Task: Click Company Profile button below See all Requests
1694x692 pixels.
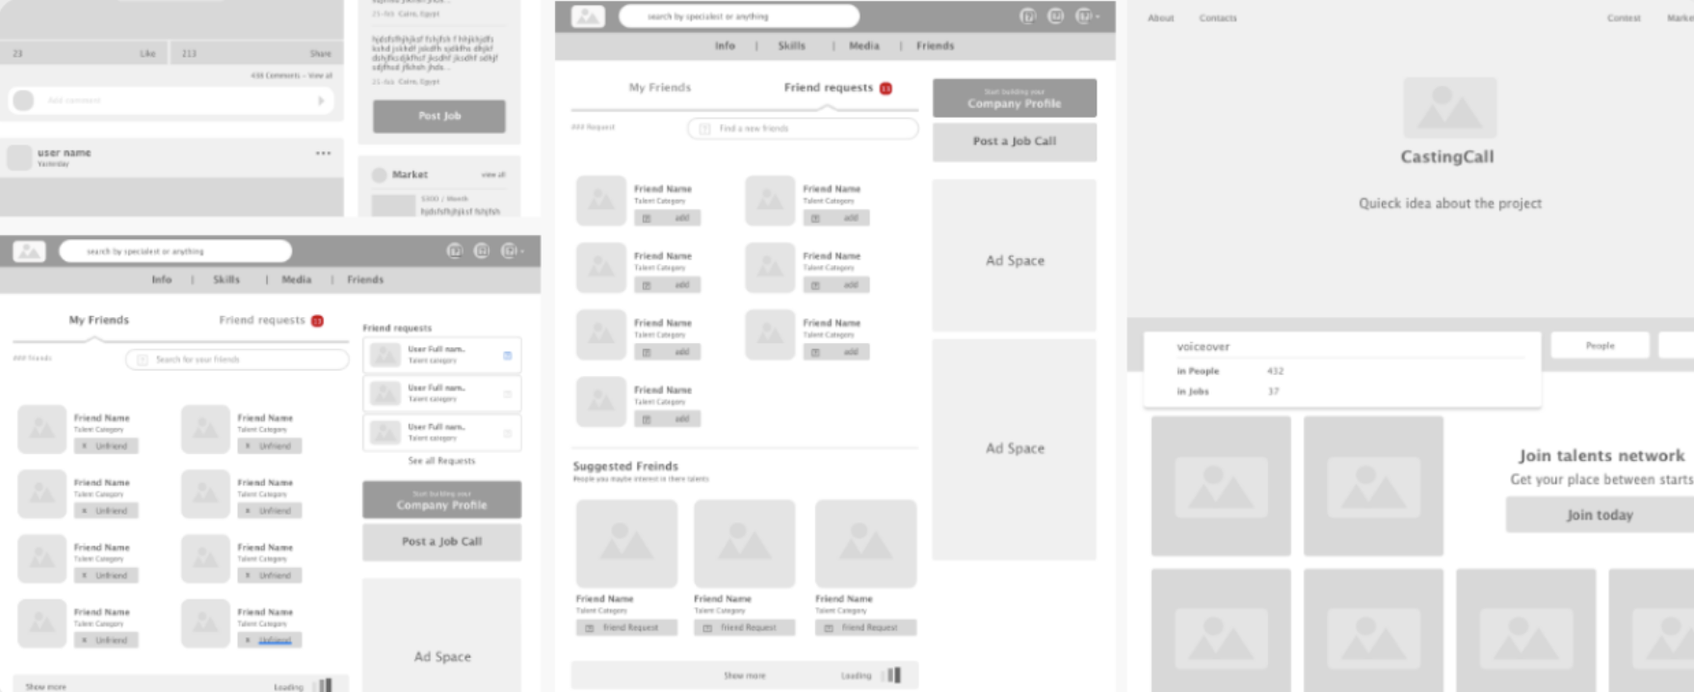Action: (441, 499)
